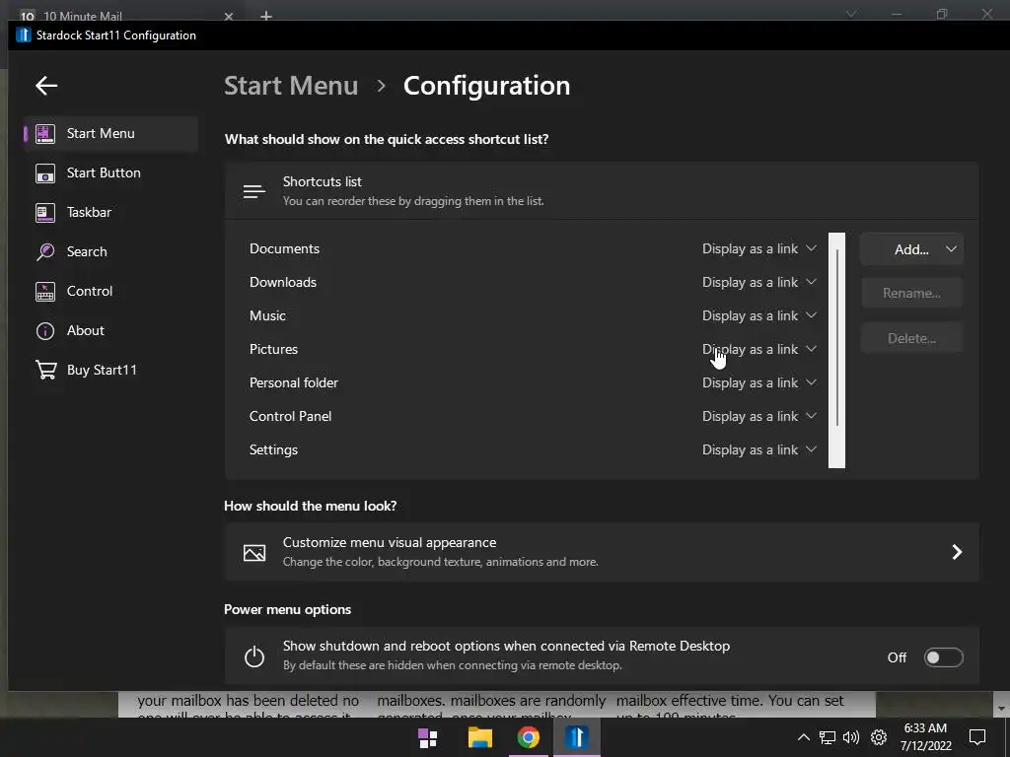Open Music display mode dropdown
The width and height of the screenshot is (1010, 757).
758,315
